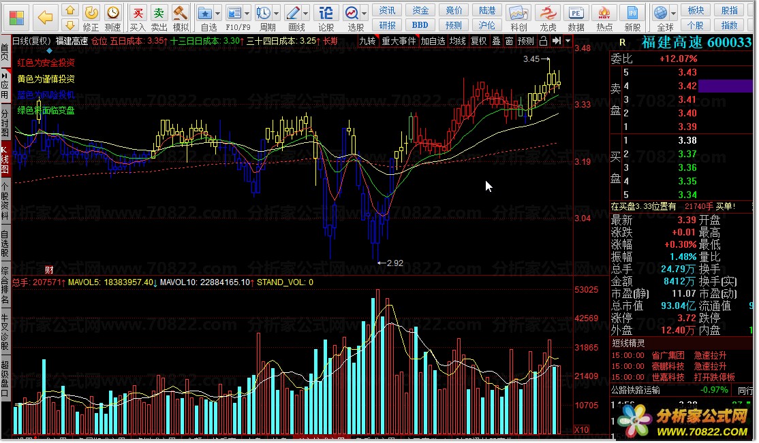Click the 研报 research reports button
Viewport: 759px width, 443px height.
pyautogui.click(x=387, y=25)
